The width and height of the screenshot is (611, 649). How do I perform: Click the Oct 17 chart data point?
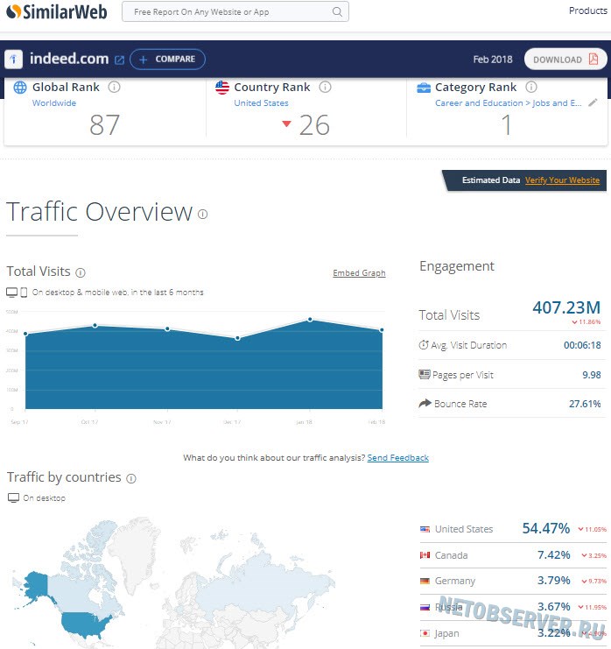(x=95, y=325)
